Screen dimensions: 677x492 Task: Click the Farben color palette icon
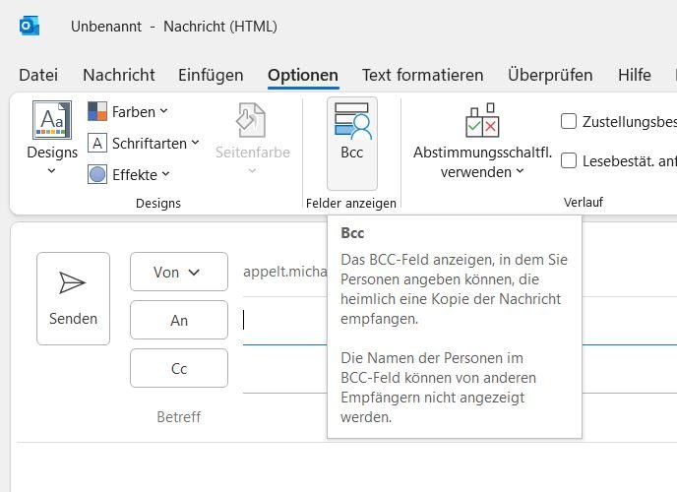coord(97,111)
